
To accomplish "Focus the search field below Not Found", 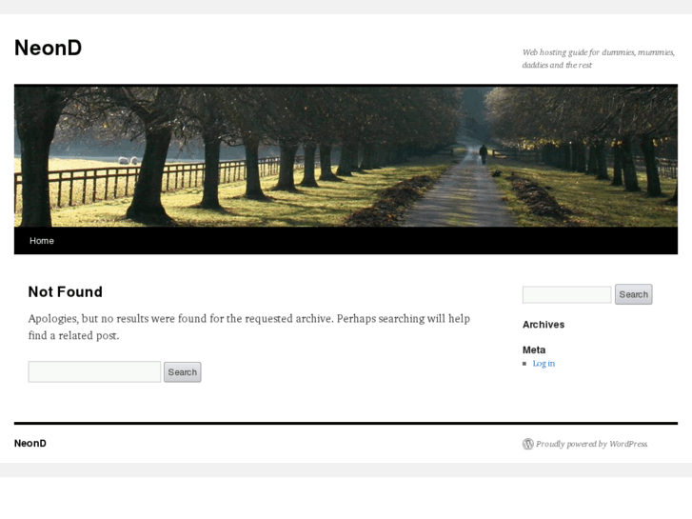I will (94, 372).
